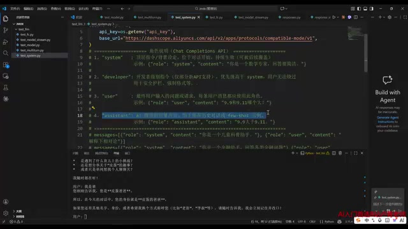The height and width of the screenshot is (229, 408).
Task: Kill the terminal with trash icon
Action: pyautogui.click(x=340, y=153)
